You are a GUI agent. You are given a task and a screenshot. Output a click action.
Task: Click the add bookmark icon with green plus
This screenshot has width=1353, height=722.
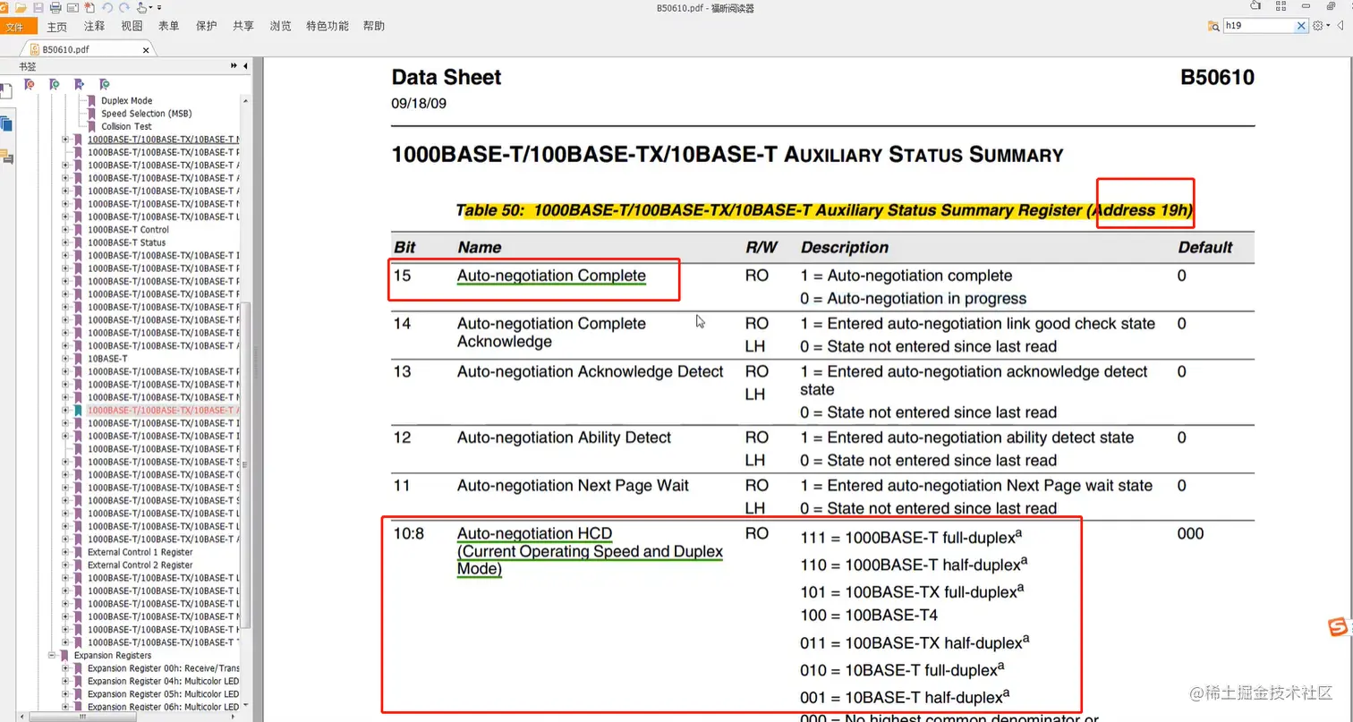[55, 84]
